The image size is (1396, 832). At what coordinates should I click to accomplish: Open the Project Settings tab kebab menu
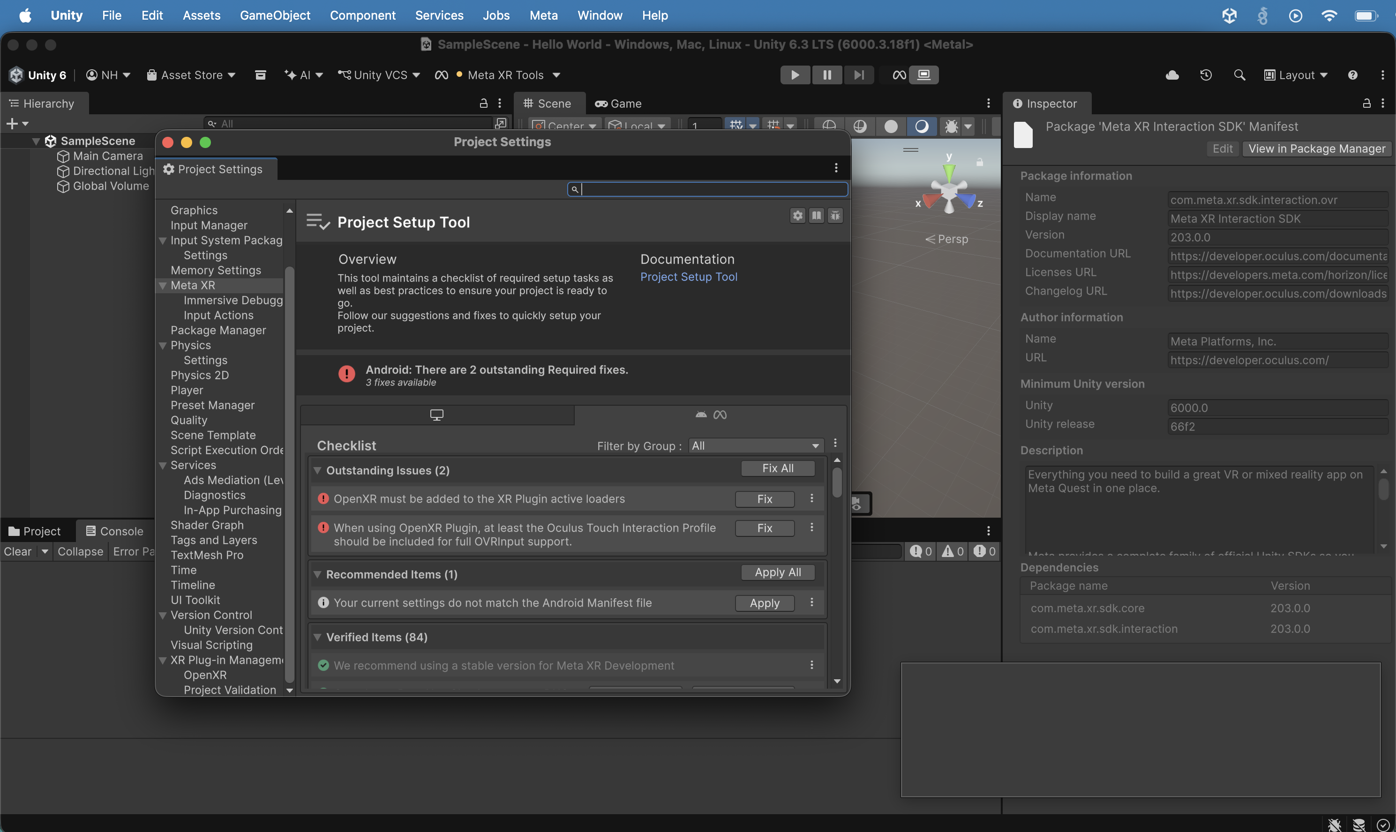point(836,168)
